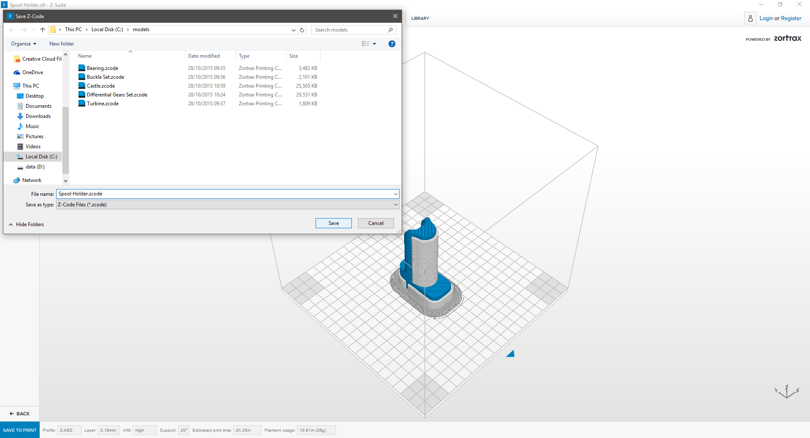Open the LIBRARY tab
The width and height of the screenshot is (810, 438).
pos(420,19)
